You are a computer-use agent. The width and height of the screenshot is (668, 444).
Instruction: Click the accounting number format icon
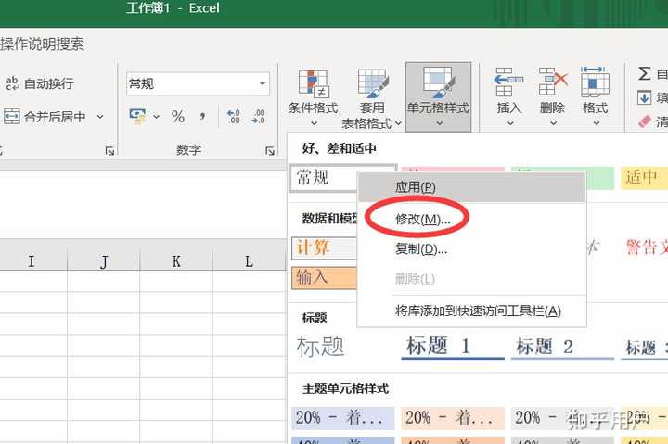[137, 116]
